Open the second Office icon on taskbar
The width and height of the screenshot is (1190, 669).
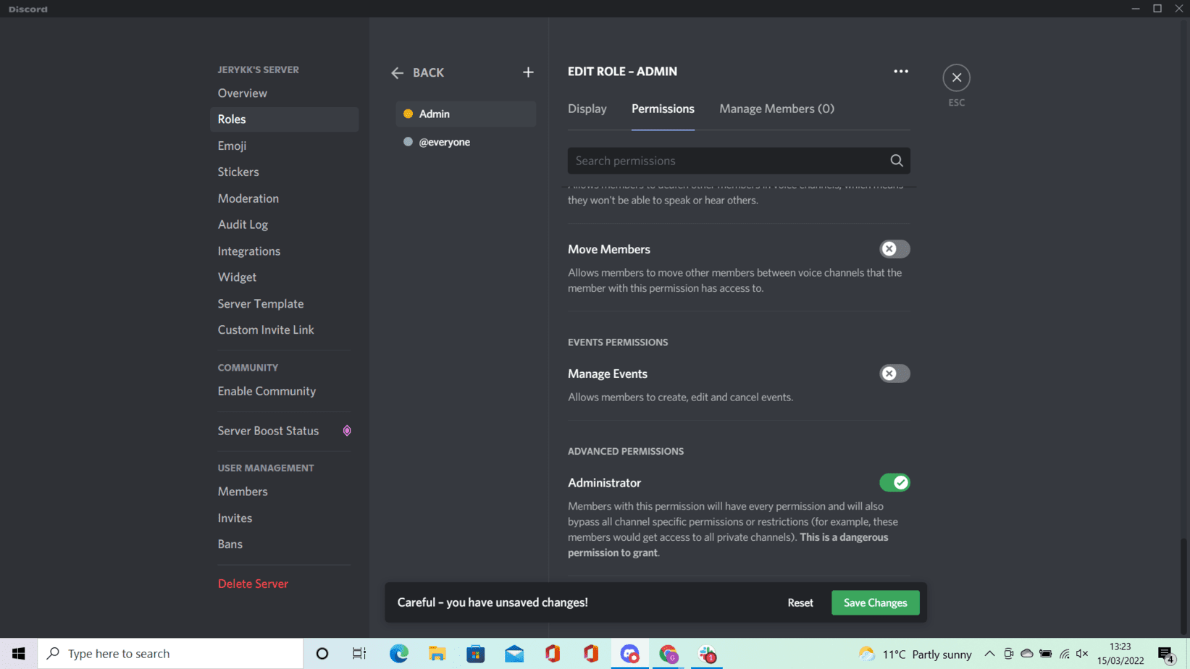pyautogui.click(x=591, y=654)
